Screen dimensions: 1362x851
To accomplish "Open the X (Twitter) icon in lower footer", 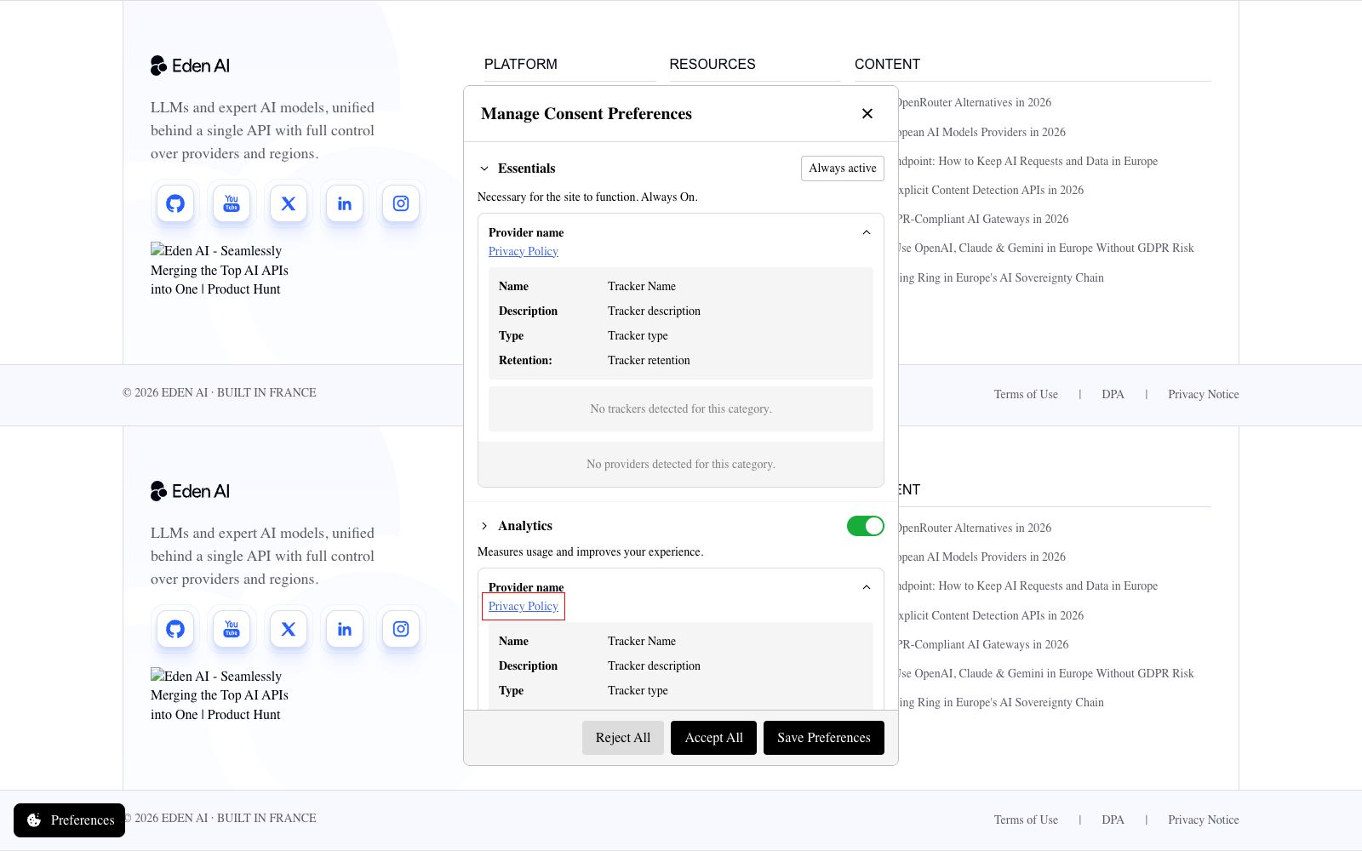I will [289, 629].
